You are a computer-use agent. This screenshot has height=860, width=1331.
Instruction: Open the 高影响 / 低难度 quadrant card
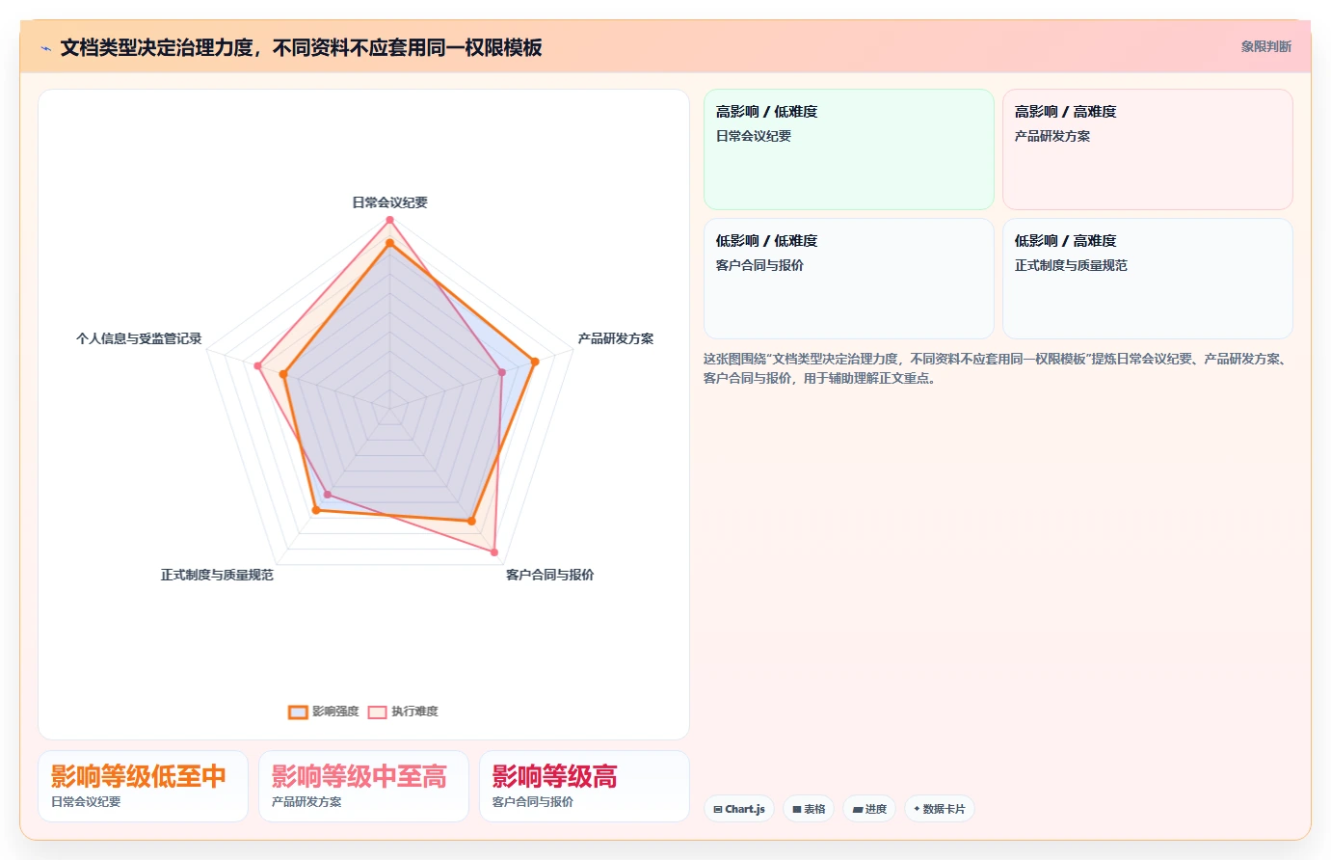coord(849,149)
